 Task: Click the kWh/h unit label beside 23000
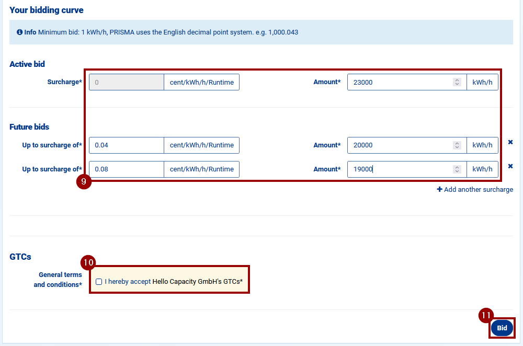(x=482, y=82)
